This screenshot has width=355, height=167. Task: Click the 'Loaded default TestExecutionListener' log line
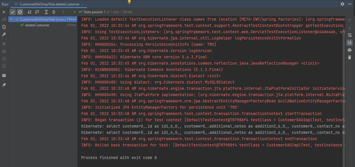point(213,19)
